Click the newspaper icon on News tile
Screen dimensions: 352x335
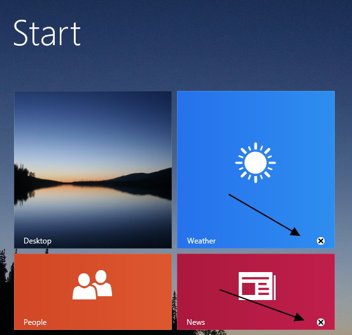point(257,286)
